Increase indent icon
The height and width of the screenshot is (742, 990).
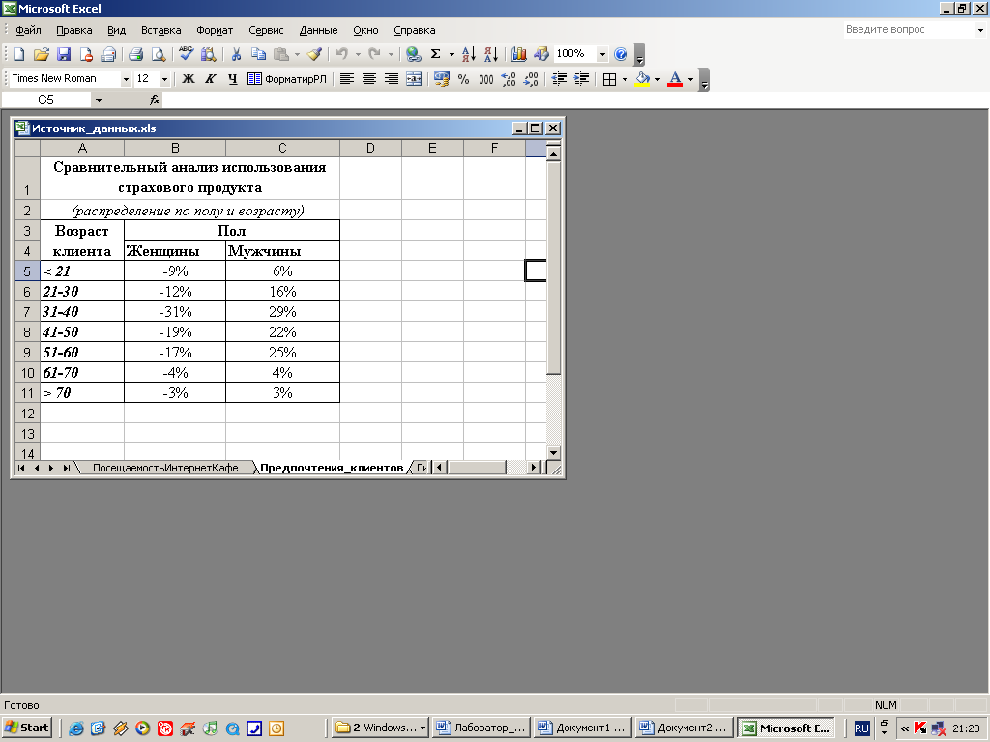[x=581, y=79]
